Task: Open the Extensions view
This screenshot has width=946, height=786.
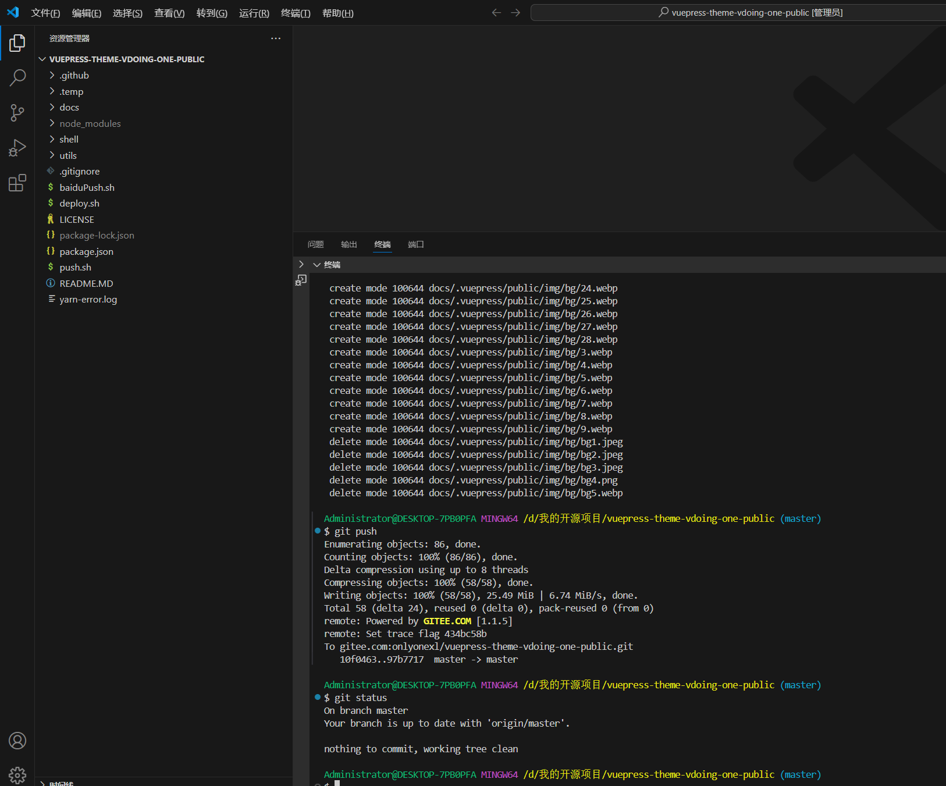Action: [17, 183]
